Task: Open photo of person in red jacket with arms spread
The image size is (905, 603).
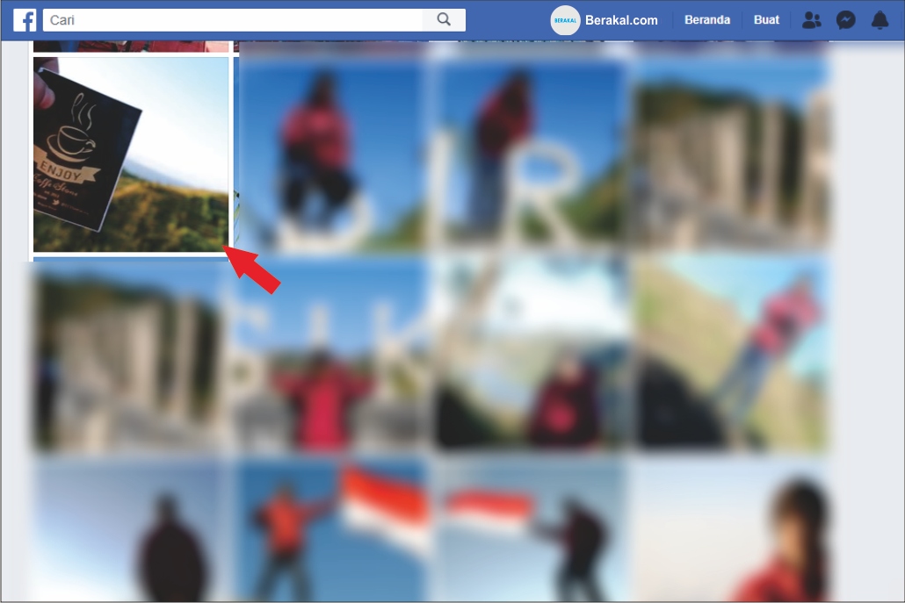Action: click(332, 355)
